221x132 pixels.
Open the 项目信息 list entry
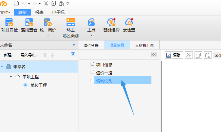coord(104,64)
